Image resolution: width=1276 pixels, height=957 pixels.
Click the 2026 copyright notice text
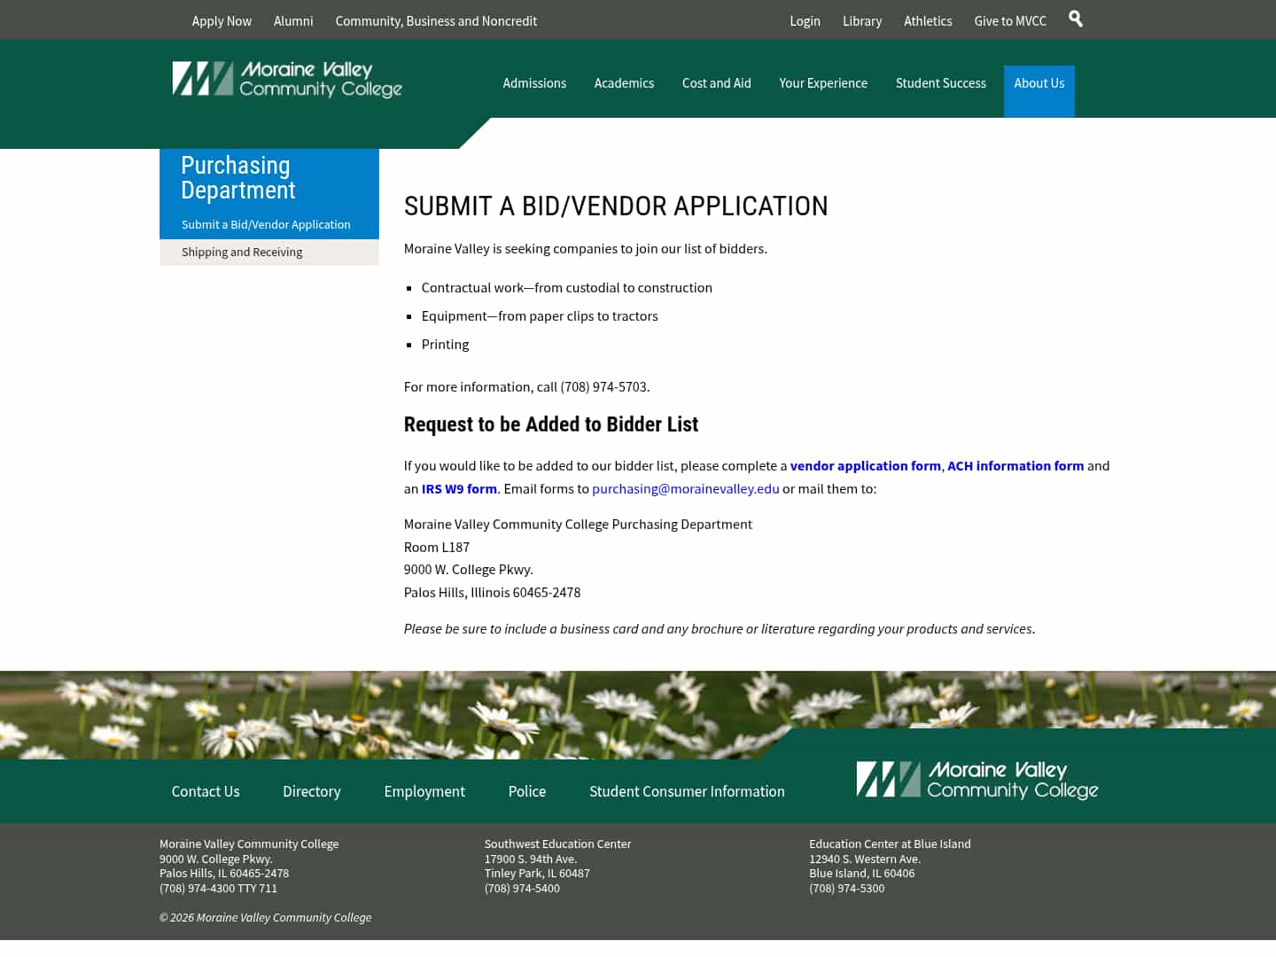[x=265, y=918]
